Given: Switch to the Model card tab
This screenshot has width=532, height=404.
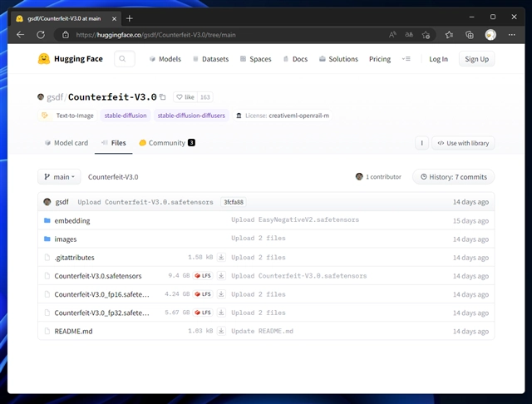Looking at the screenshot, I should click(x=66, y=143).
